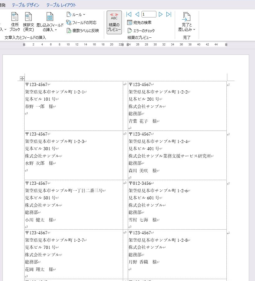Click the text 花岡 翔太 様

click(x=39, y=269)
